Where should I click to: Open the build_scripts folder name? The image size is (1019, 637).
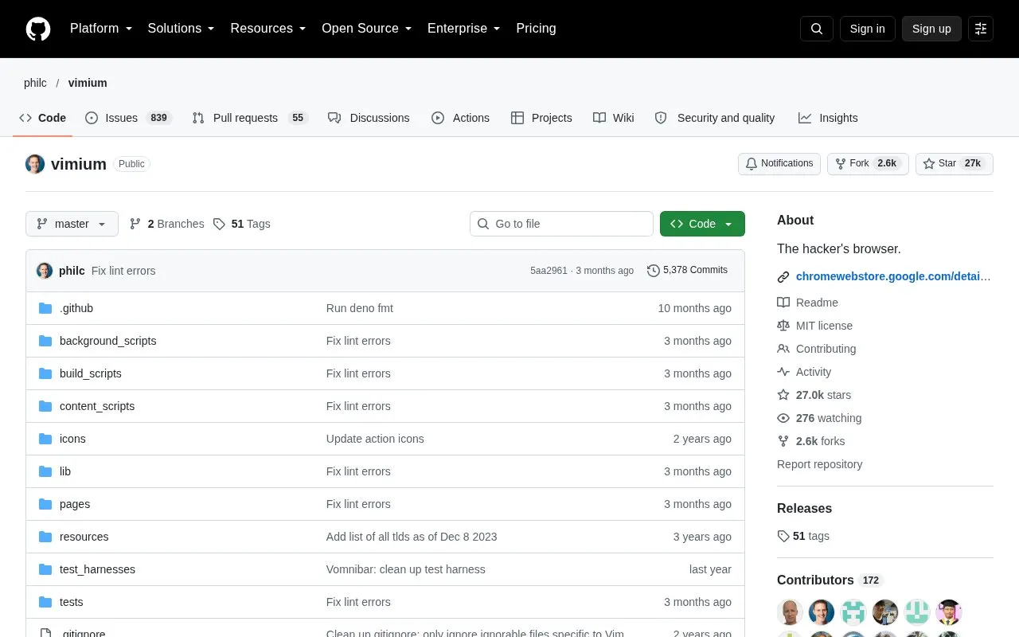click(91, 373)
